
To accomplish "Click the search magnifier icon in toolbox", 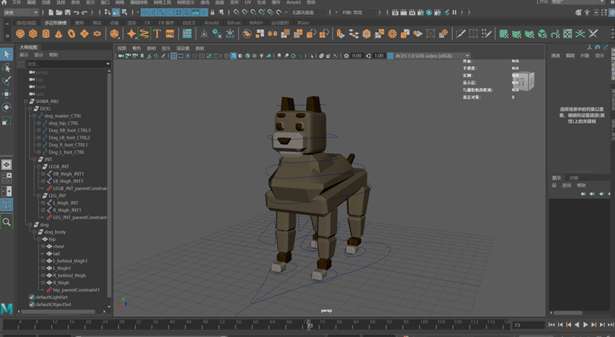I will point(6,223).
